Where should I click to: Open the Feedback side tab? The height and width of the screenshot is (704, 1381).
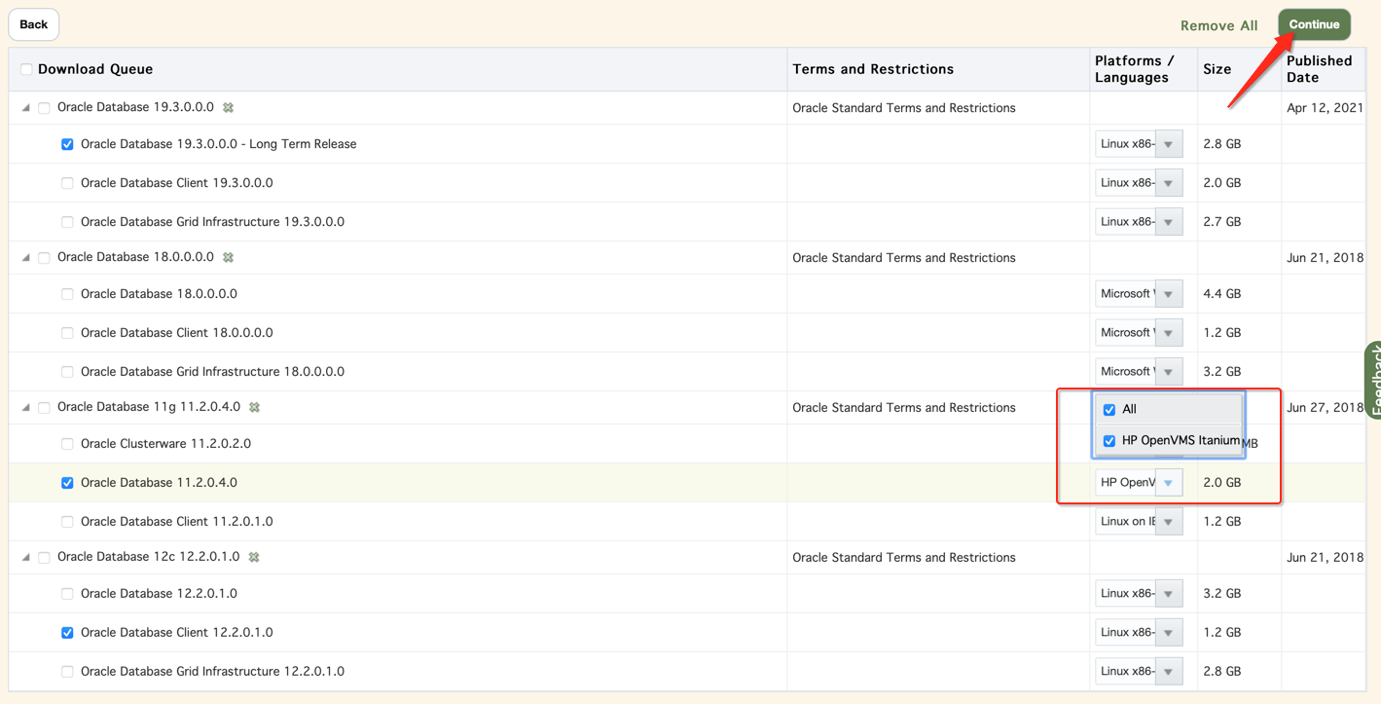point(1373,380)
